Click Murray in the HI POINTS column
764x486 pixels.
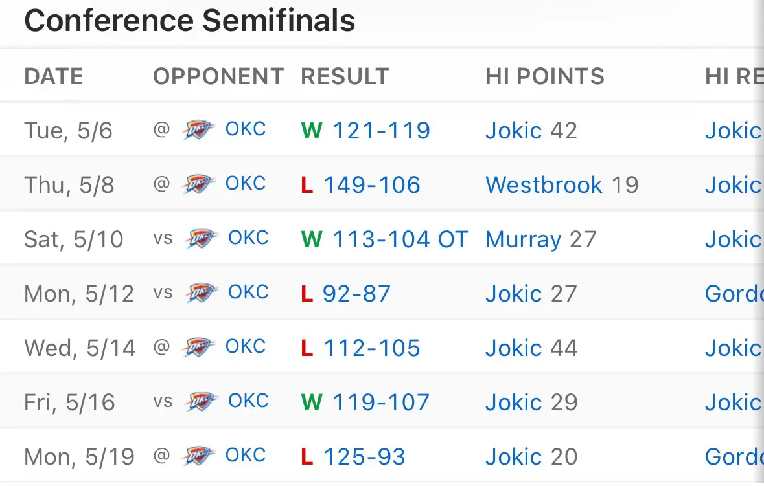pos(524,240)
